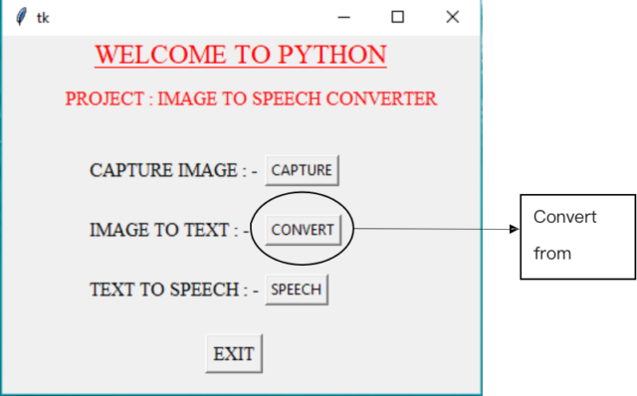Screen dimensions: 637x396
Task: Click the CAPTURE IMAGE label
Action: (173, 170)
